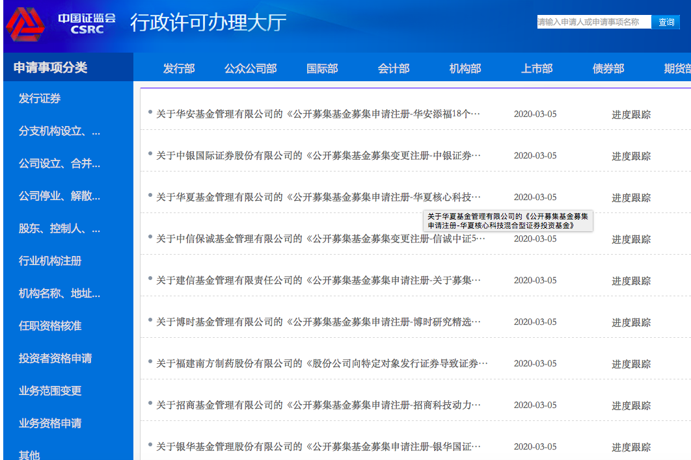Open 业务范围变更 category
Viewport: 691px width, 460px height.
50,391
